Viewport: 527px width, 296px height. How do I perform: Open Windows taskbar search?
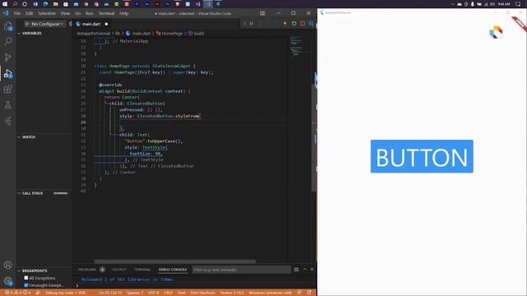[x=15, y=4]
